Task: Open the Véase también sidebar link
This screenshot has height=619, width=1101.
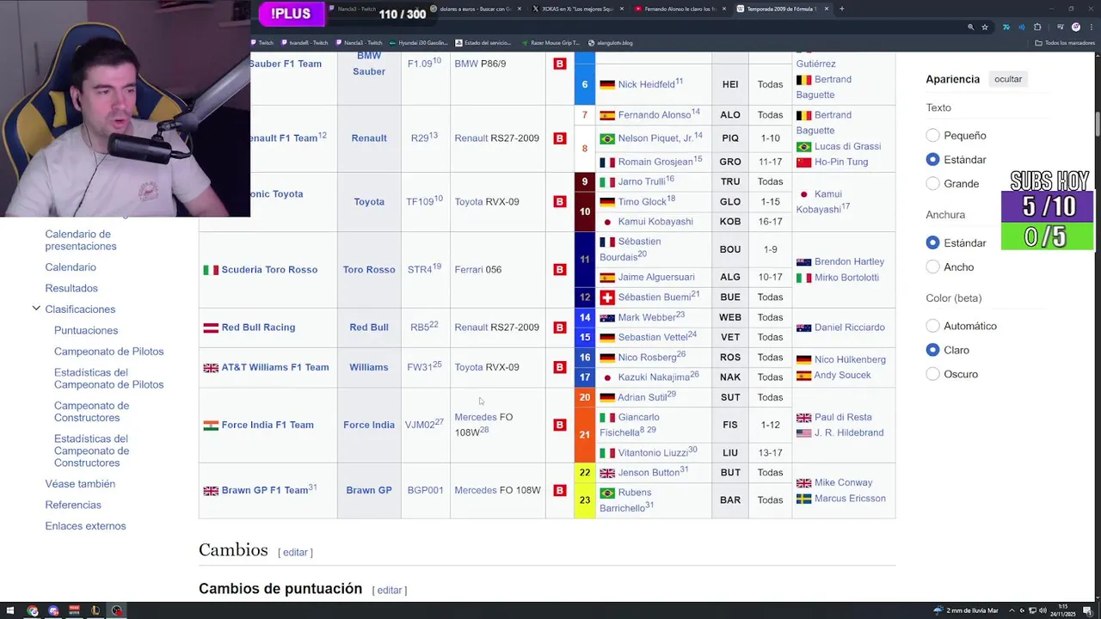Action: coord(80,484)
